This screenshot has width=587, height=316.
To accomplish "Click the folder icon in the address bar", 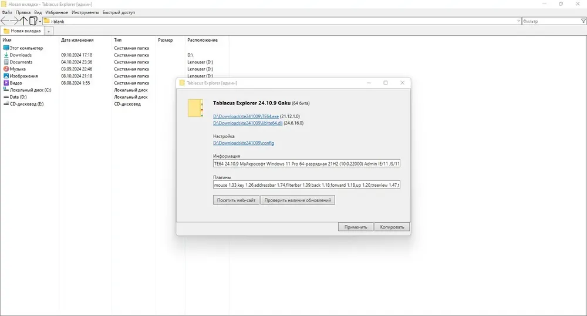I will click(x=46, y=21).
